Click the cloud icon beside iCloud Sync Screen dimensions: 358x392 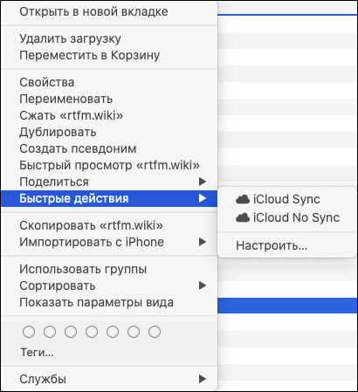(x=243, y=199)
